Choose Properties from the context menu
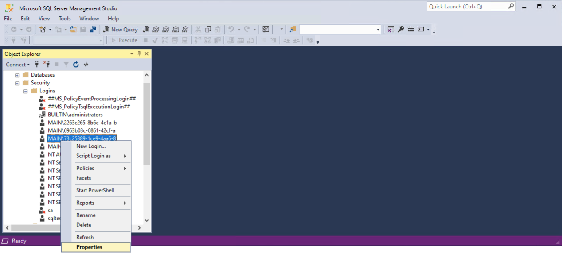 coord(96,247)
